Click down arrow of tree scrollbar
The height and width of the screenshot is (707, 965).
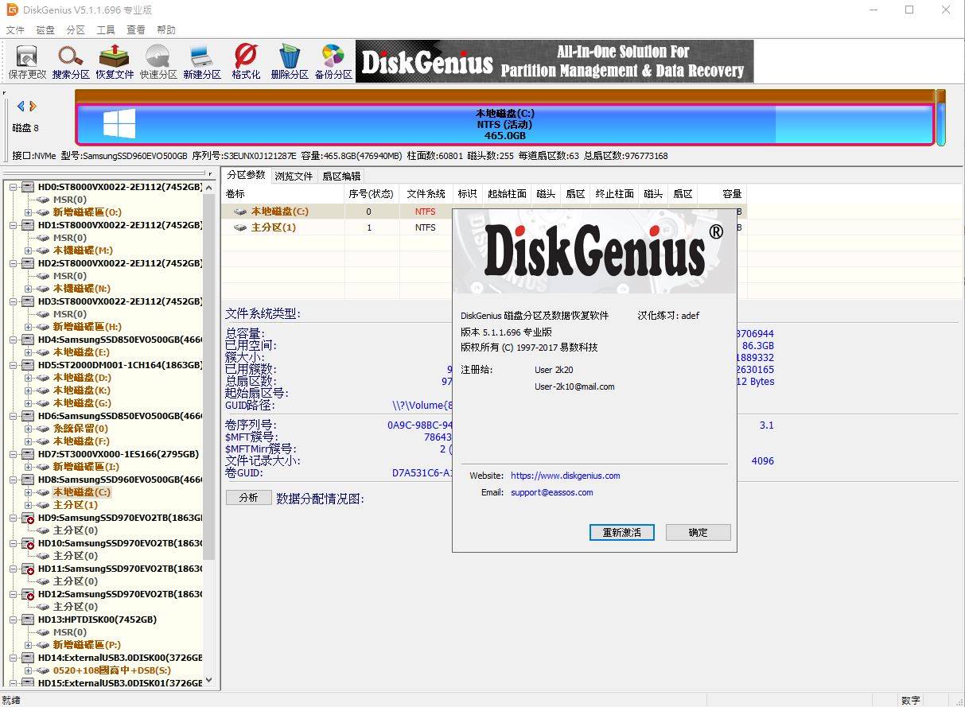pyautogui.click(x=209, y=681)
